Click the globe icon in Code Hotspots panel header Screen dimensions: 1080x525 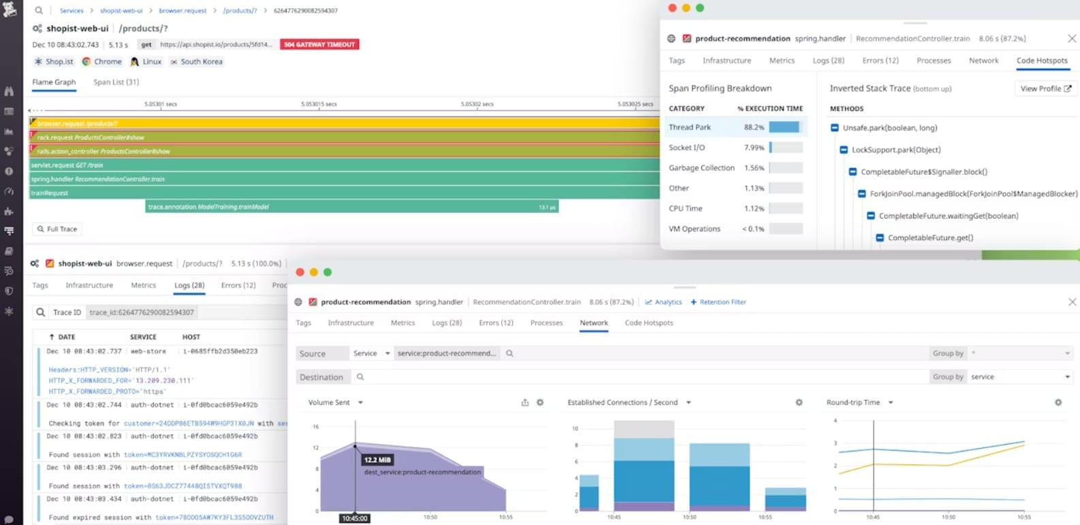click(671, 39)
